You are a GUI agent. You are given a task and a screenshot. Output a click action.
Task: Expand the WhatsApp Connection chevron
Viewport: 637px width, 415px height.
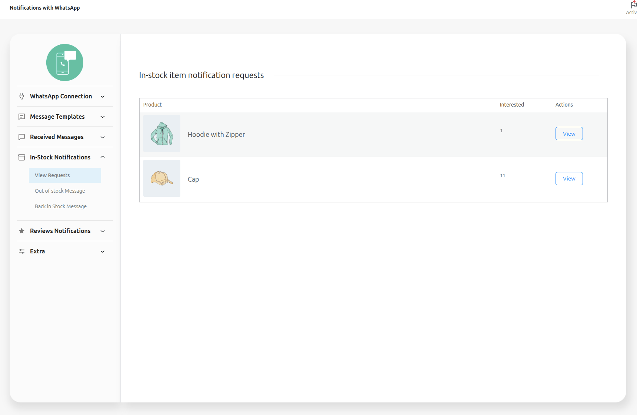tap(103, 97)
